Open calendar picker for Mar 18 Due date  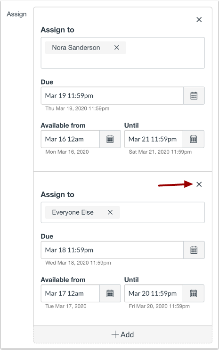[194, 250]
